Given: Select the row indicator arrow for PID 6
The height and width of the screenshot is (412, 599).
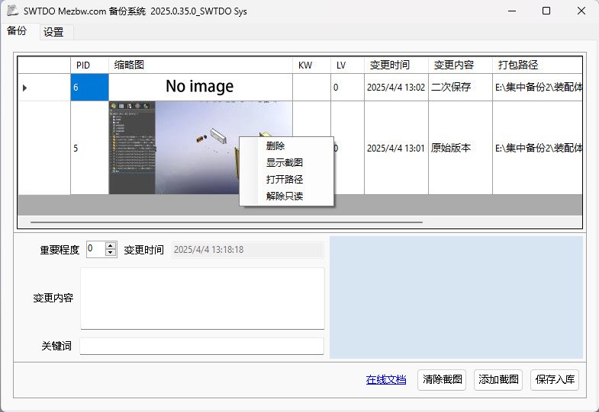Looking at the screenshot, I should (x=24, y=88).
